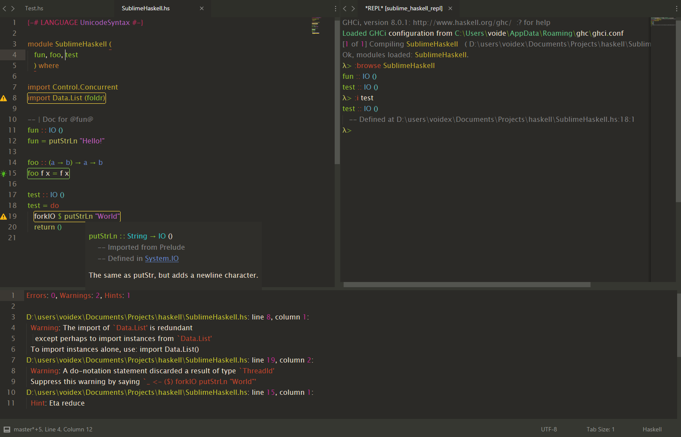
Task: Click the empty REPL prompt at bottom
Action: (347, 130)
